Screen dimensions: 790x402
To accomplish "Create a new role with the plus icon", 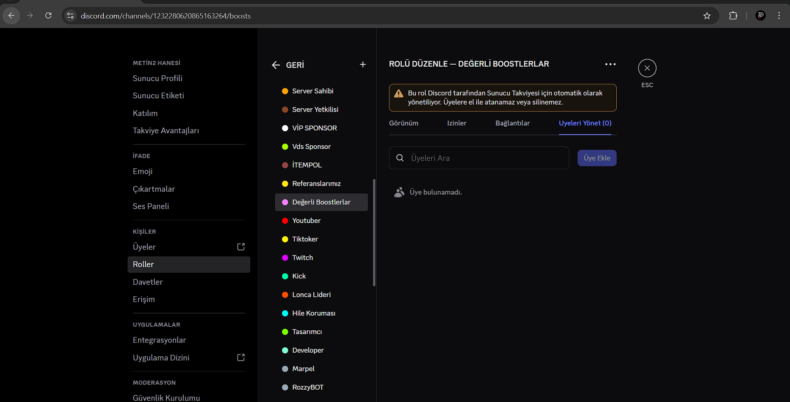I will (x=363, y=65).
